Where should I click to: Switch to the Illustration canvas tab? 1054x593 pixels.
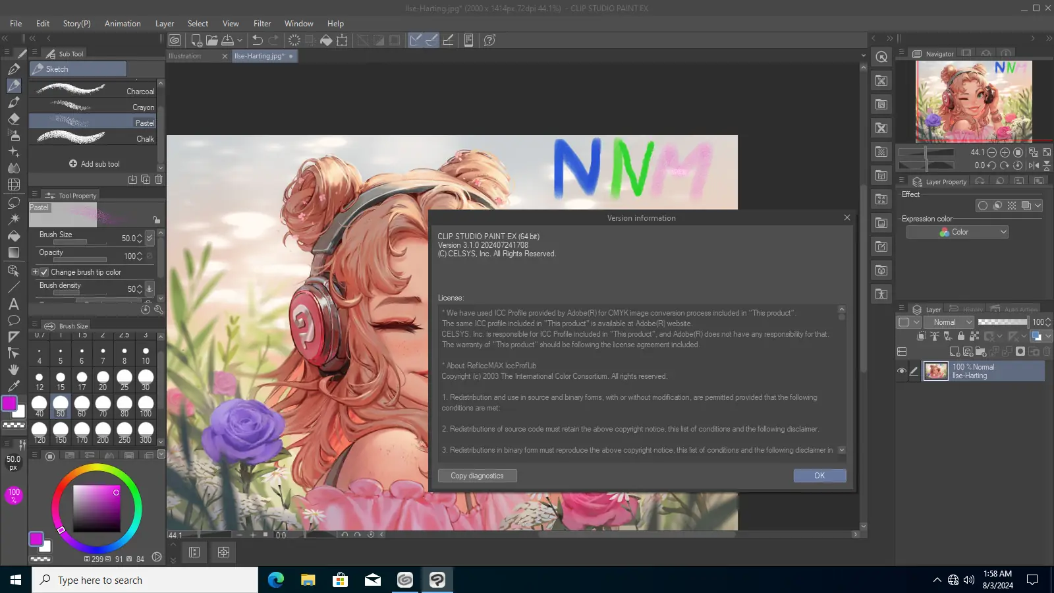tap(185, 56)
